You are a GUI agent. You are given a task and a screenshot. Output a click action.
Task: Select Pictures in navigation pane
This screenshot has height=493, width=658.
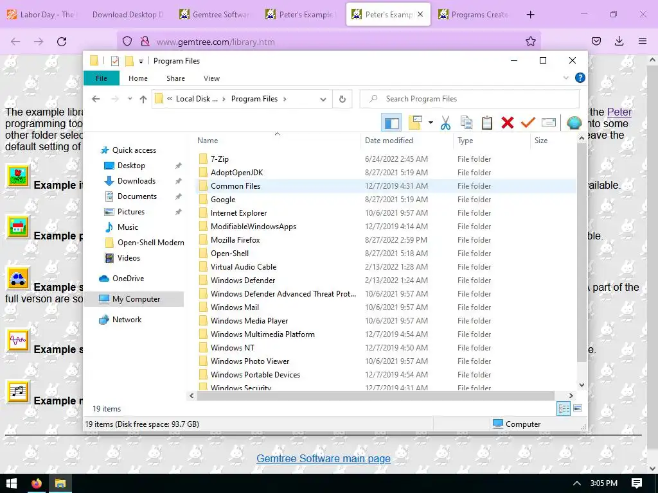[x=131, y=212]
